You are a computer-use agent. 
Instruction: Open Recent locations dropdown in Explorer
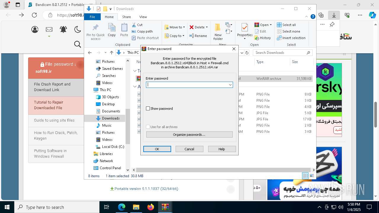[x=105, y=53]
